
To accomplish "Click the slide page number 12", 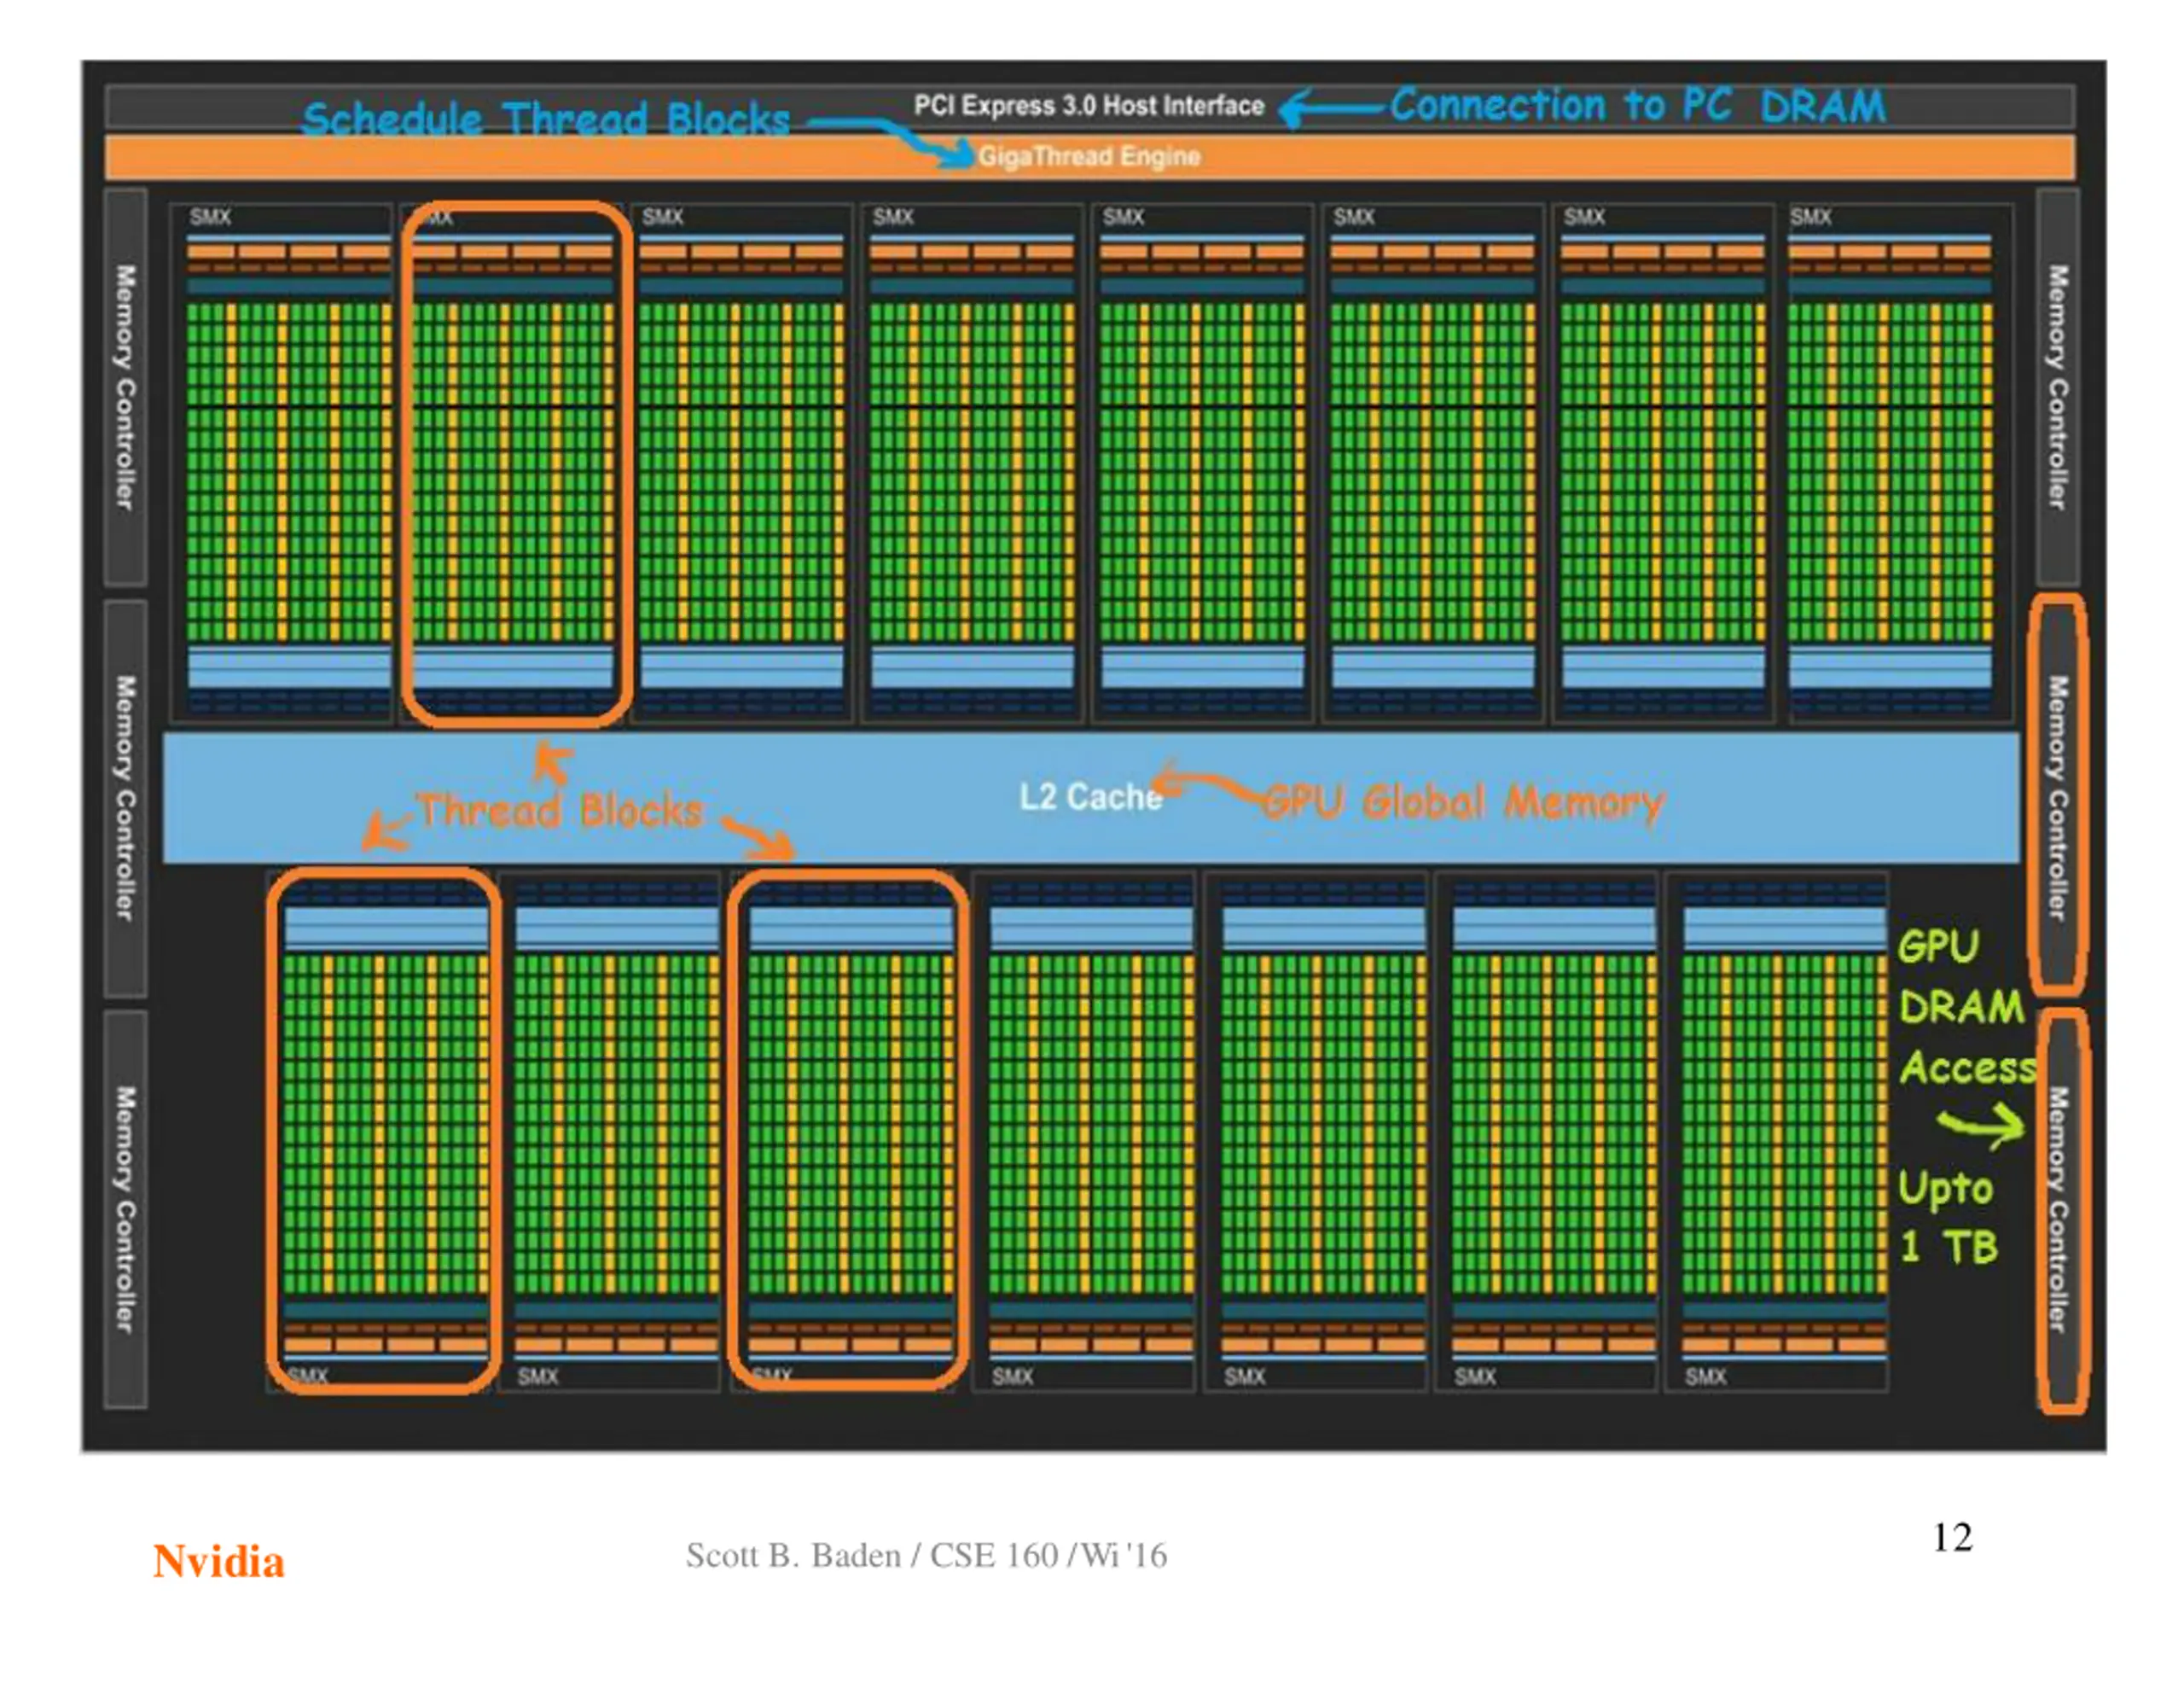I will click(x=1952, y=1538).
